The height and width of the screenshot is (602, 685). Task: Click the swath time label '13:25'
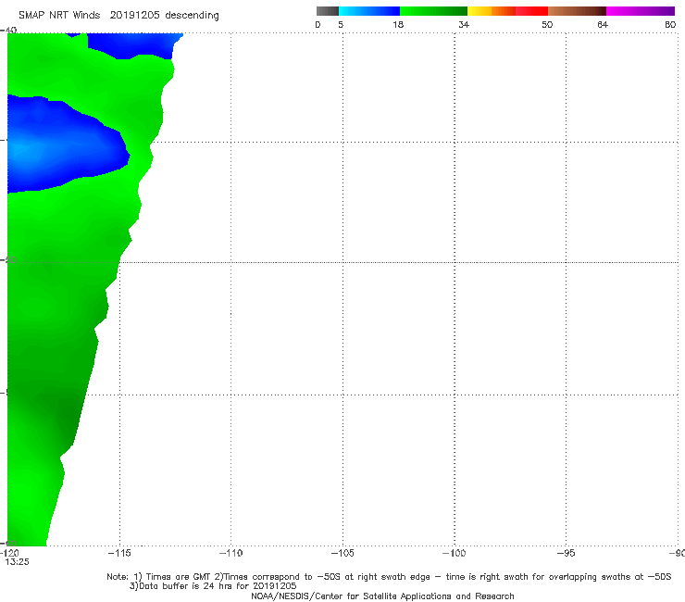(x=17, y=562)
